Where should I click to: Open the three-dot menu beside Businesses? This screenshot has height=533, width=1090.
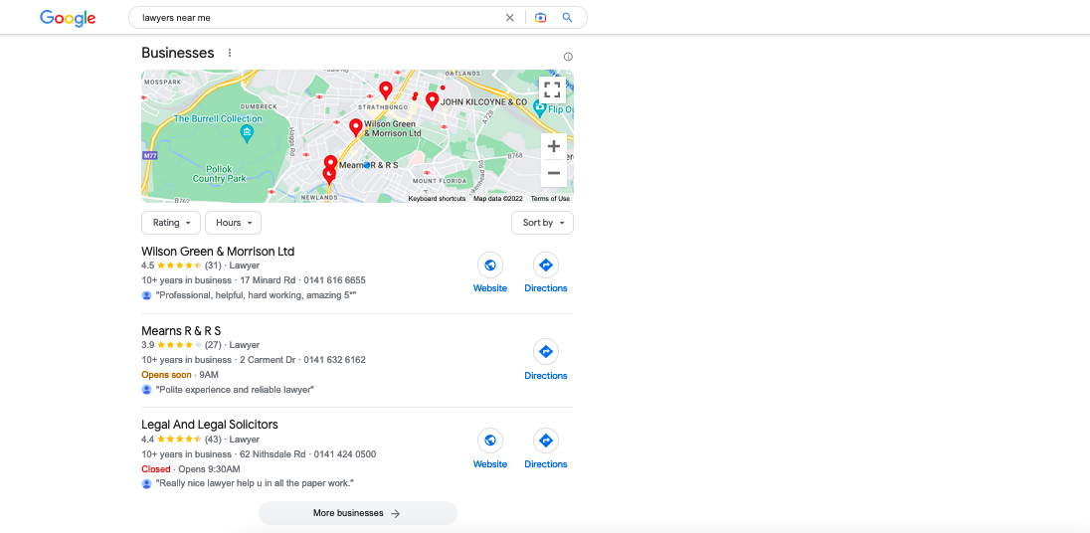pos(230,53)
